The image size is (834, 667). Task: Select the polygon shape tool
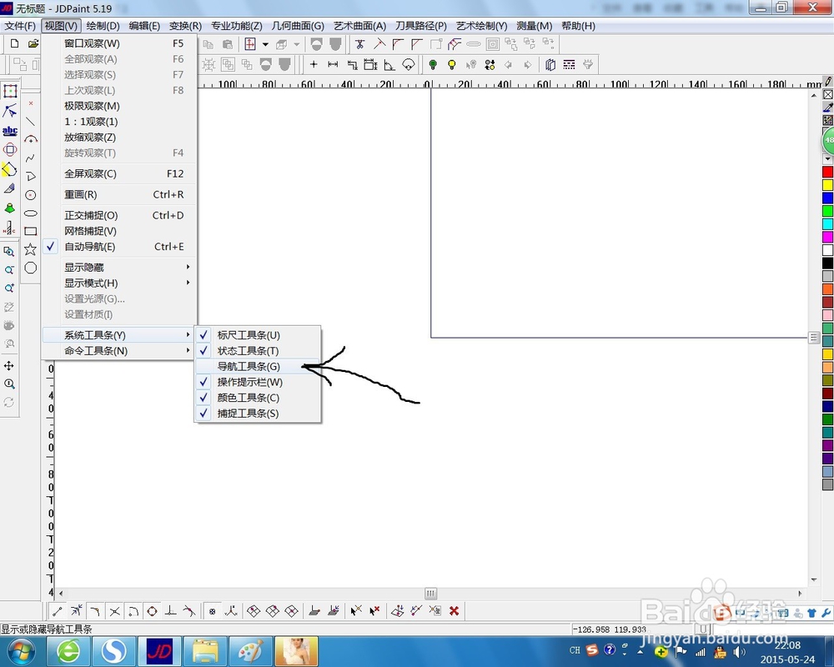pyautogui.click(x=30, y=268)
